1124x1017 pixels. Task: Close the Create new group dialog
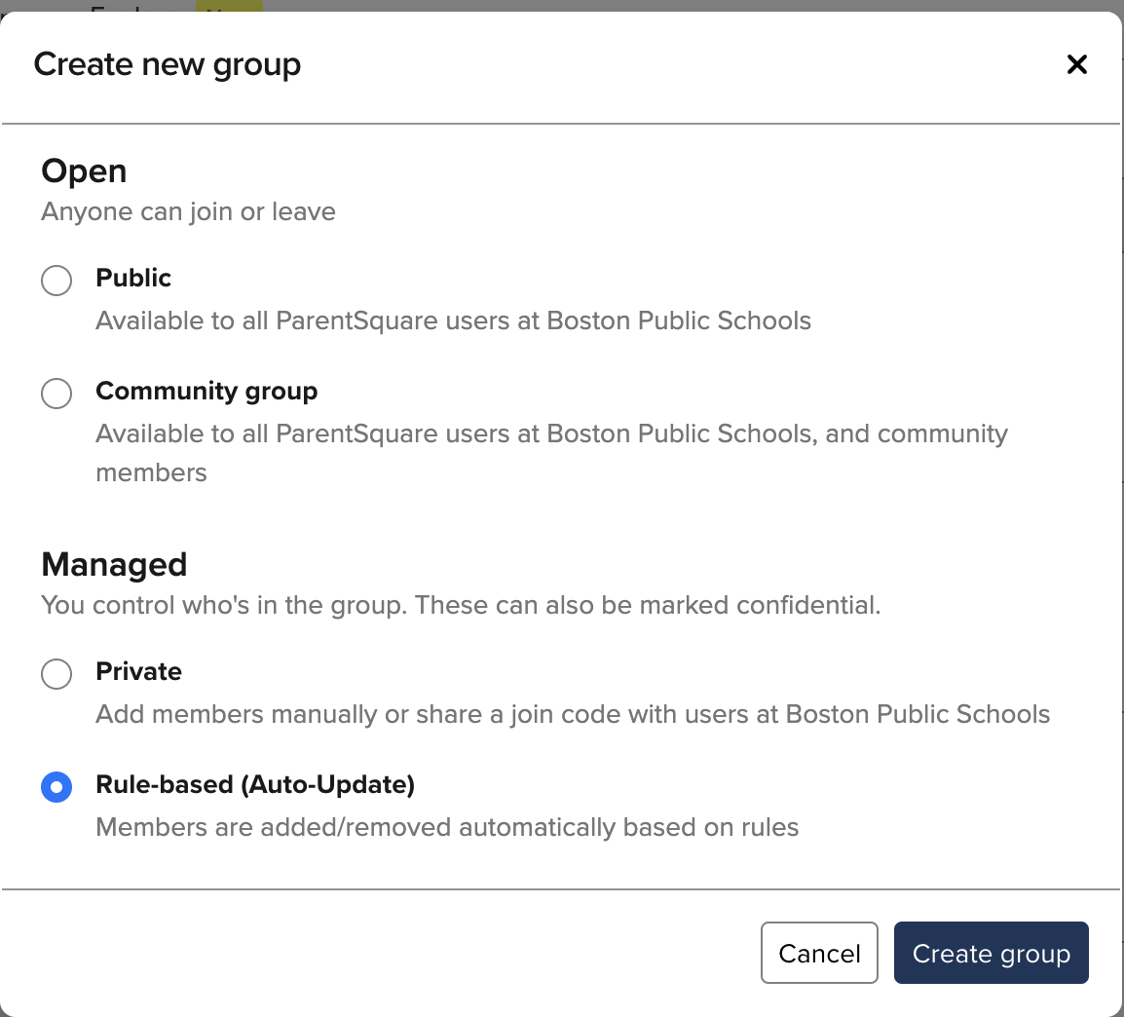point(1076,65)
